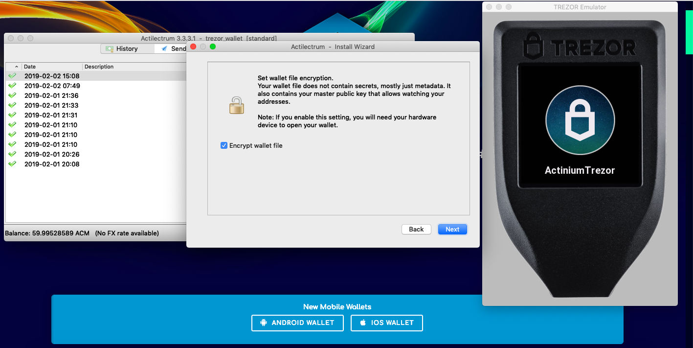
Task: Click the Trezor emulator lock screen
Action: (580, 125)
